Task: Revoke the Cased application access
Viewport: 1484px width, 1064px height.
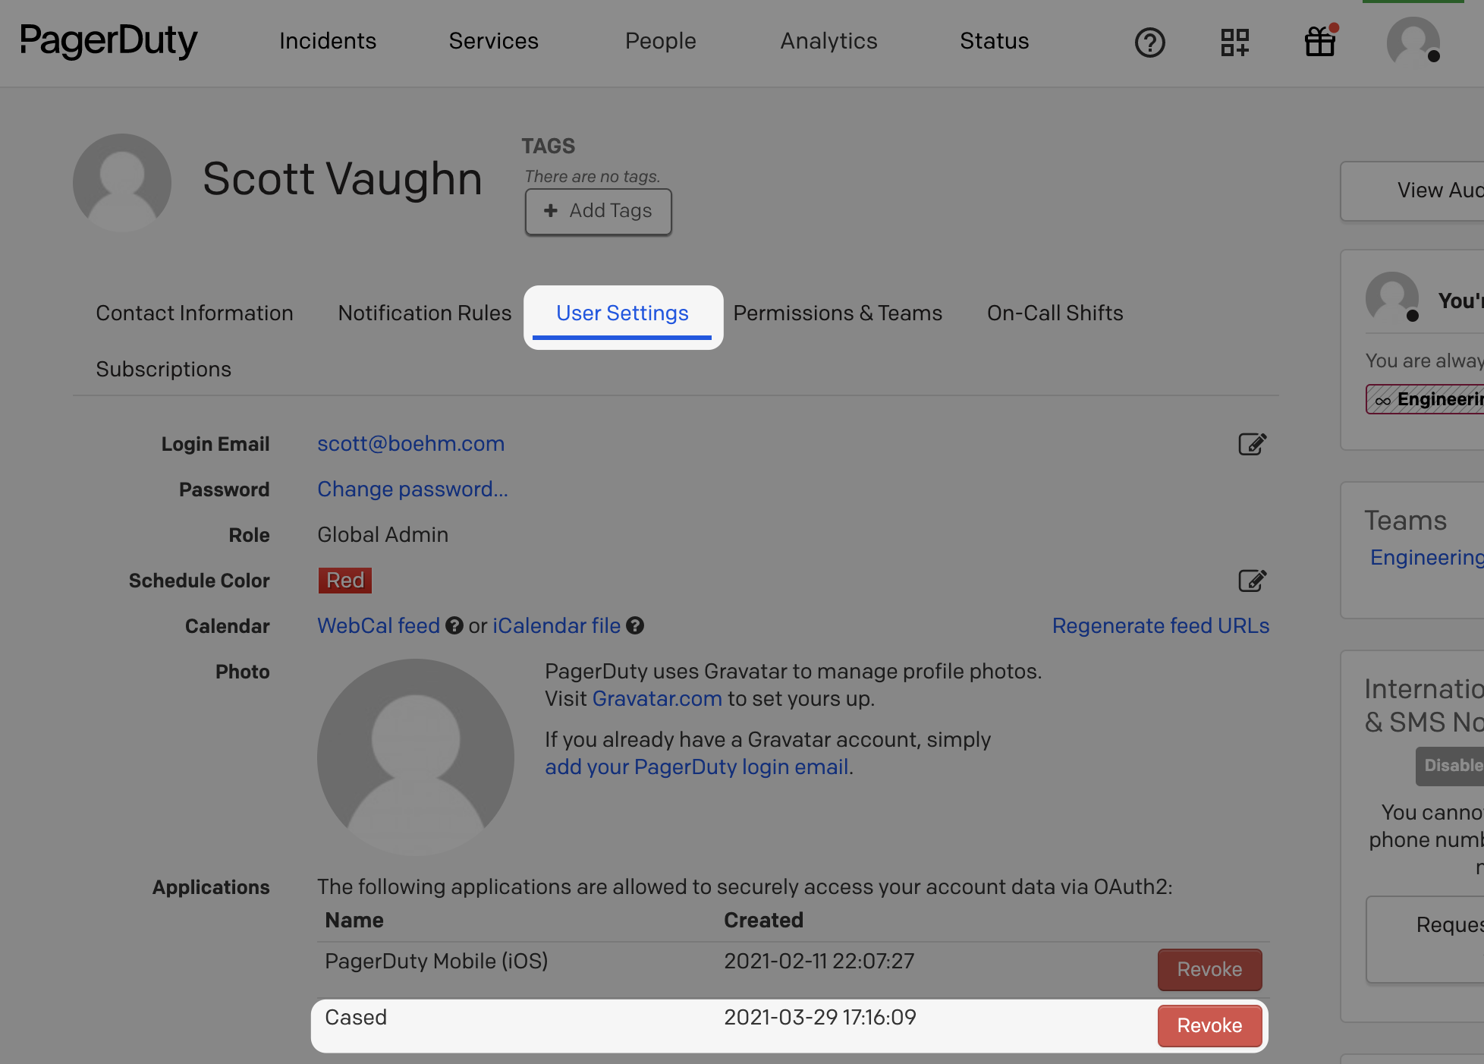Action: (x=1209, y=1025)
